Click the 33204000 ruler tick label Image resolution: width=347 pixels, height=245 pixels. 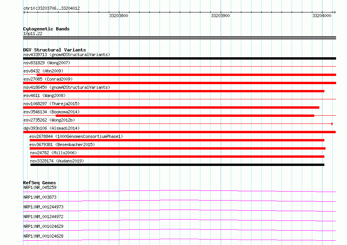322,16
